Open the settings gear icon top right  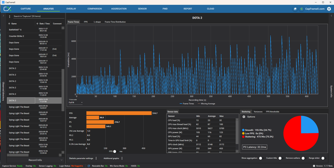pos(329,9)
